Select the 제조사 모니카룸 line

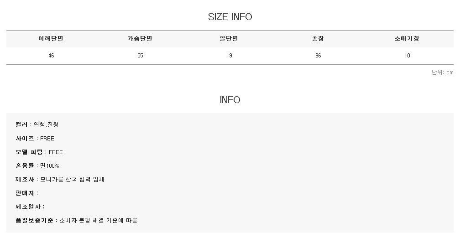(60, 180)
